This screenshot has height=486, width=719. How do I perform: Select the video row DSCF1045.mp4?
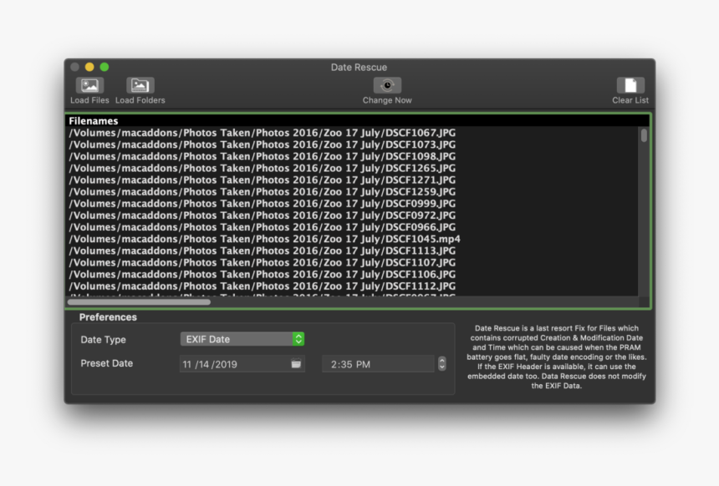pyautogui.click(x=352, y=239)
